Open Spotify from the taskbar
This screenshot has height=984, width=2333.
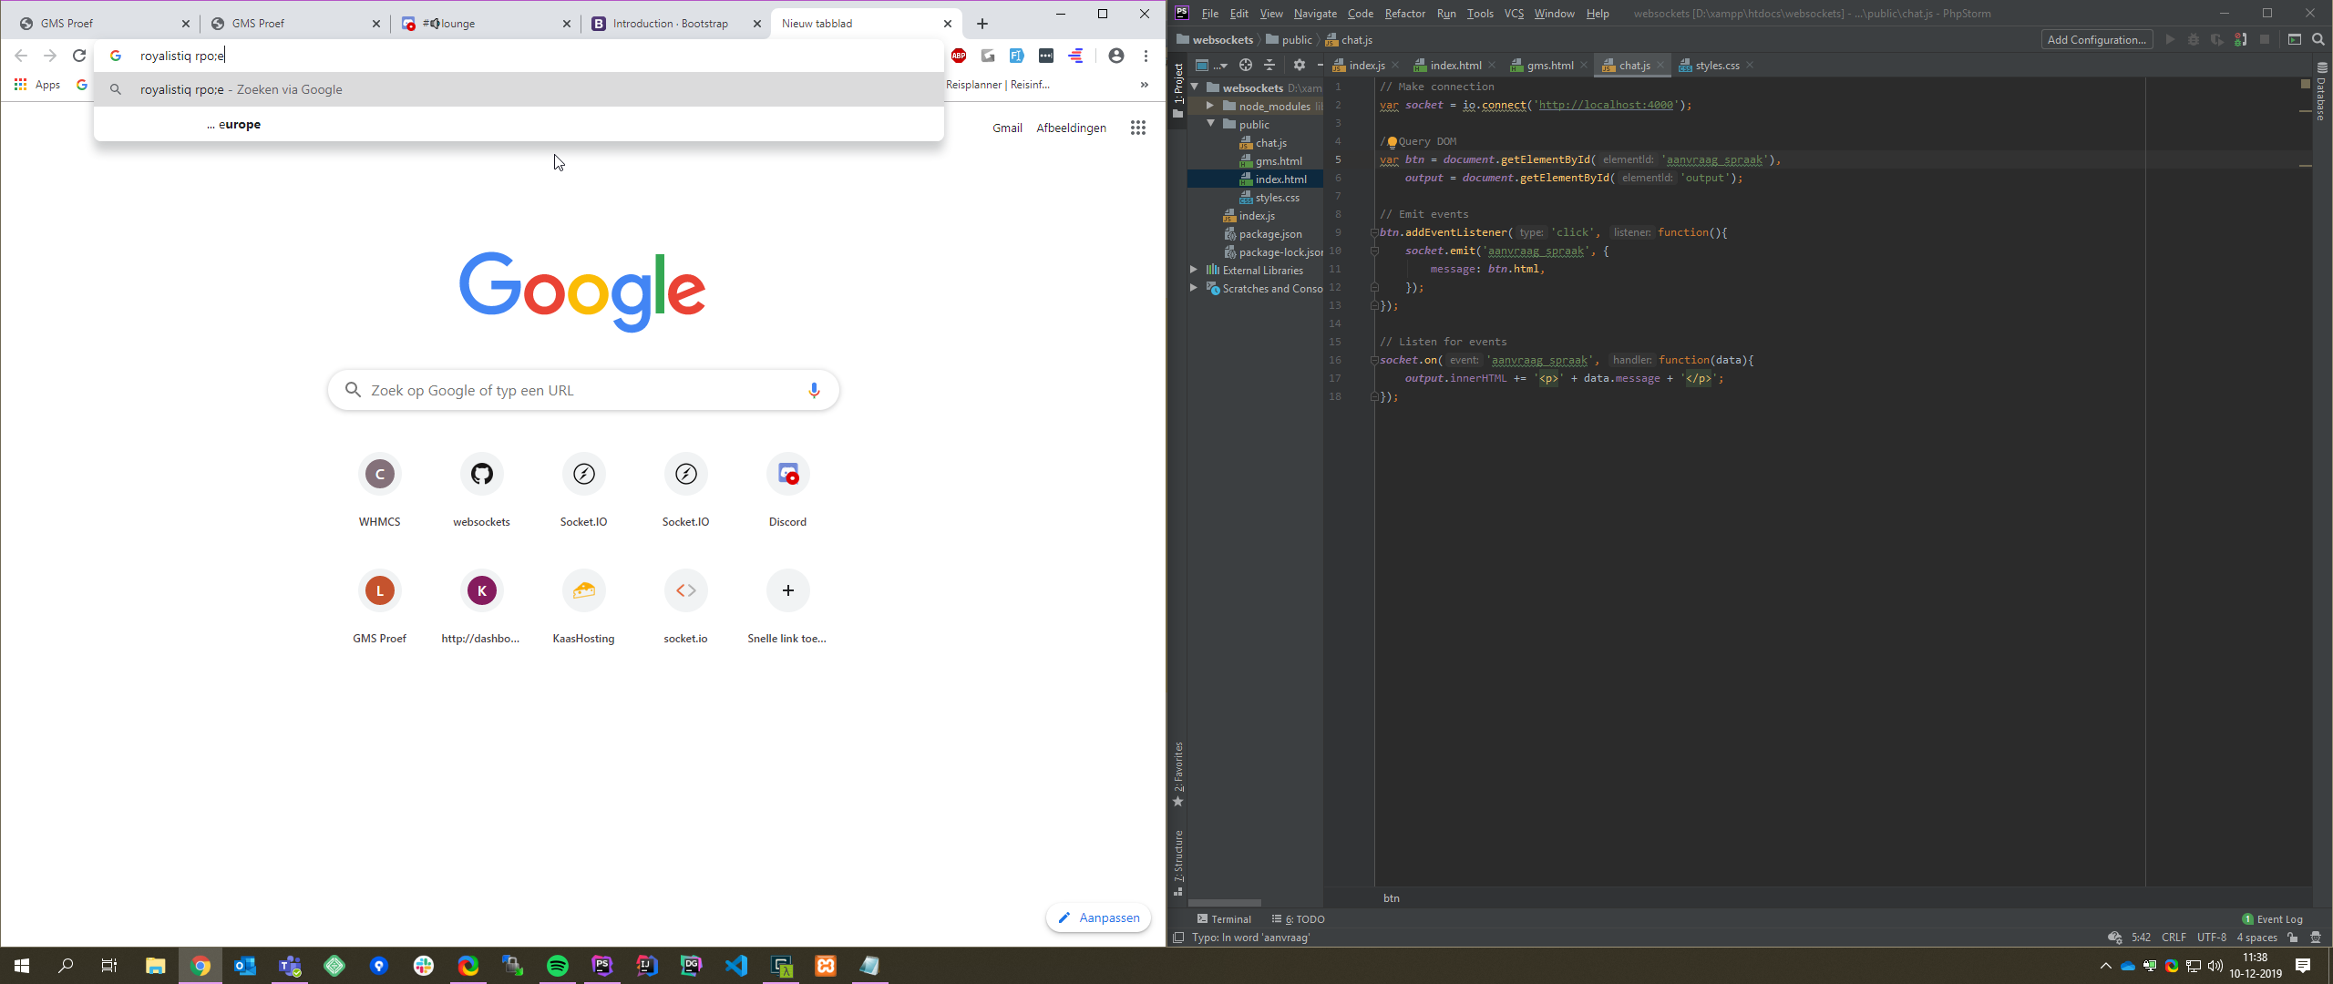pos(558,966)
